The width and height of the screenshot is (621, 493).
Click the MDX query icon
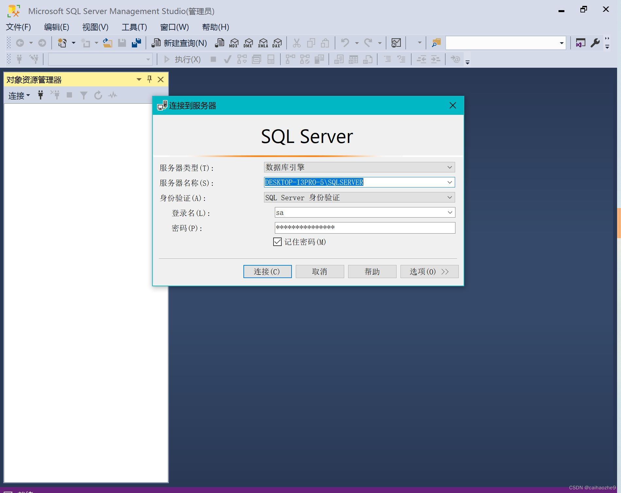click(x=234, y=43)
